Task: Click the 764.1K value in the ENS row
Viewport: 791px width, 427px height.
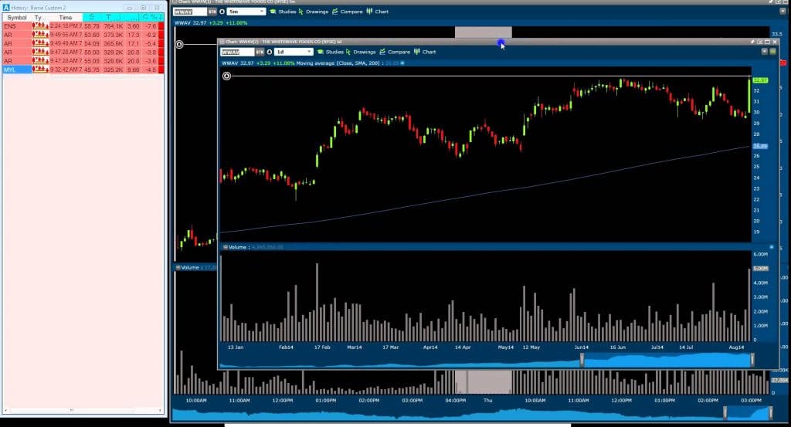Action: click(114, 26)
